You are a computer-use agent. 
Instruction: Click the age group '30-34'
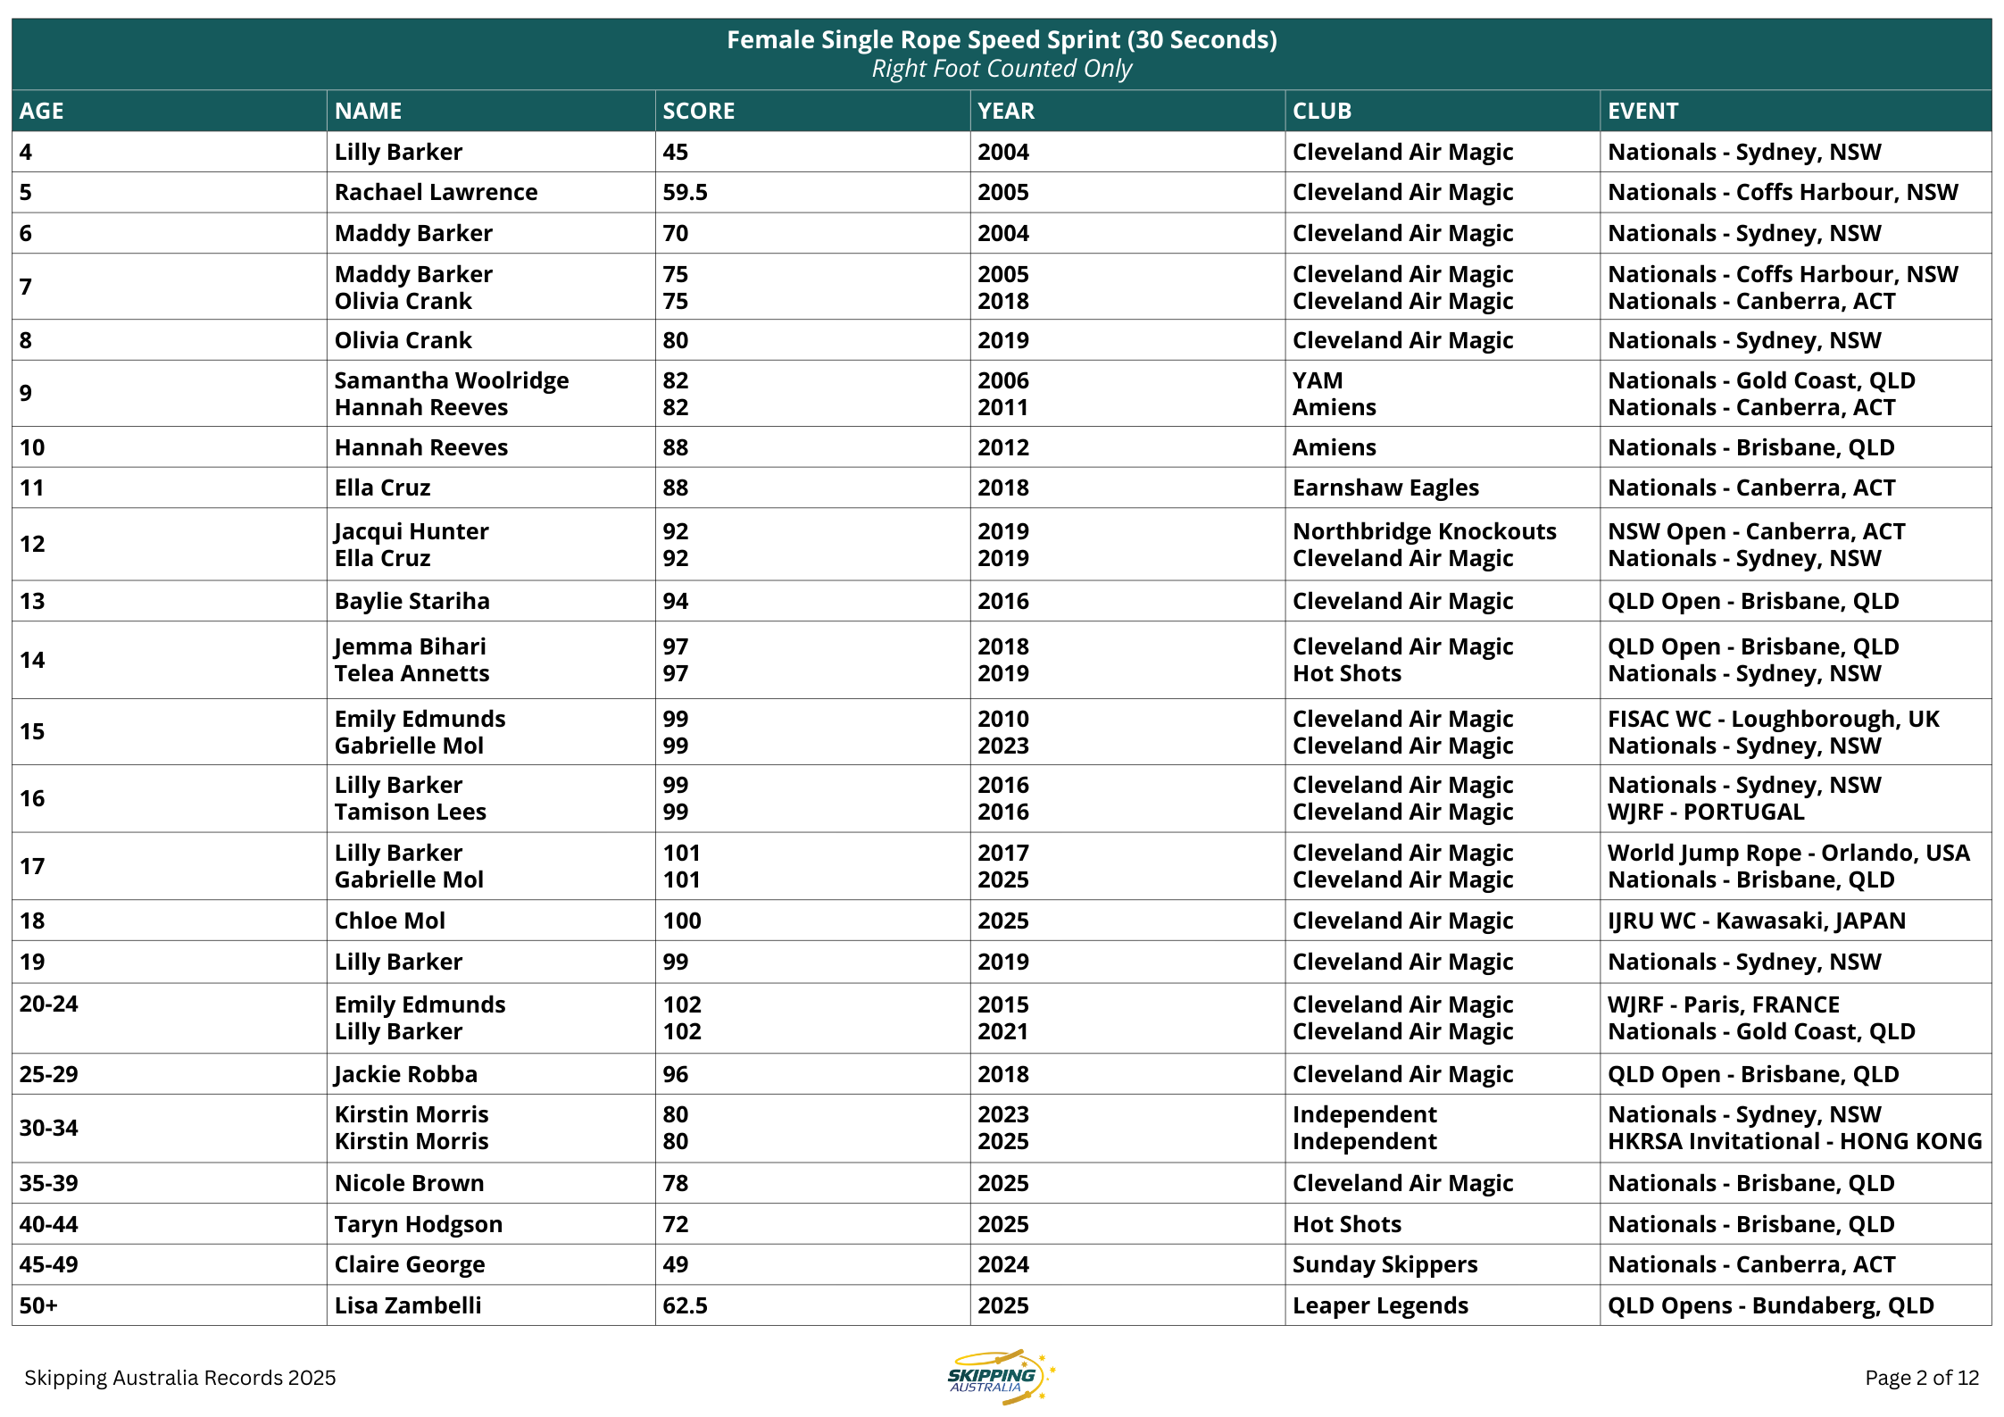point(48,1128)
